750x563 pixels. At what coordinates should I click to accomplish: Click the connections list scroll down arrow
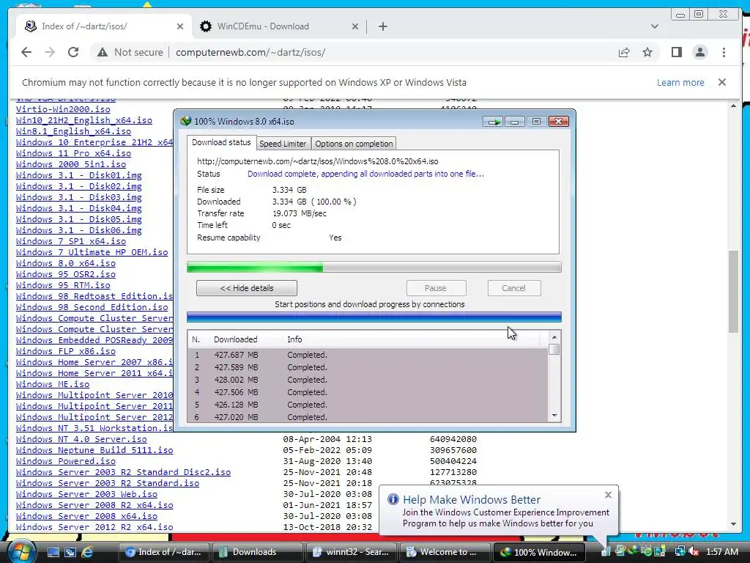click(554, 416)
